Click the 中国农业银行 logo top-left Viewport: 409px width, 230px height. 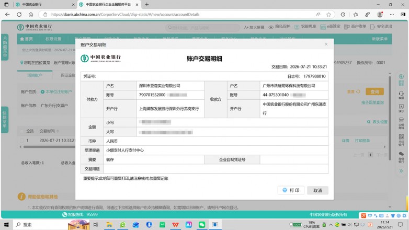(x=35, y=27)
